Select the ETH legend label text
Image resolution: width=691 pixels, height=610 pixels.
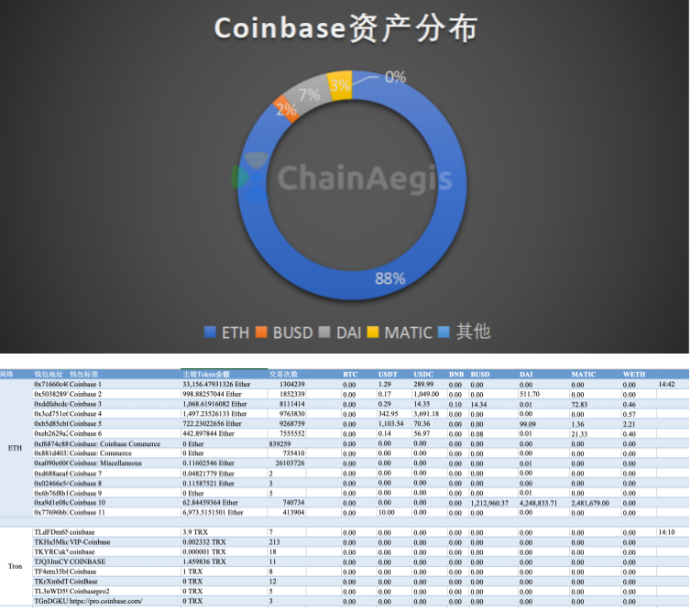236,332
